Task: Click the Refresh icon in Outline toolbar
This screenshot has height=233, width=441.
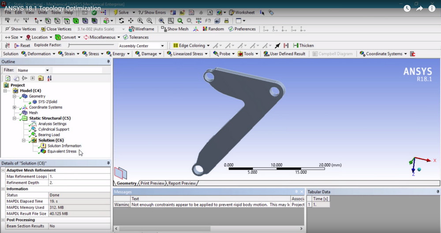Action: click(x=8, y=78)
